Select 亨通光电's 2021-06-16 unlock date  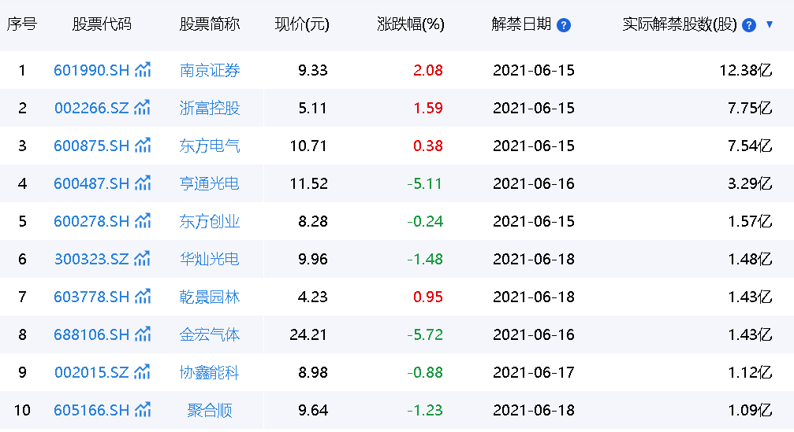click(534, 183)
